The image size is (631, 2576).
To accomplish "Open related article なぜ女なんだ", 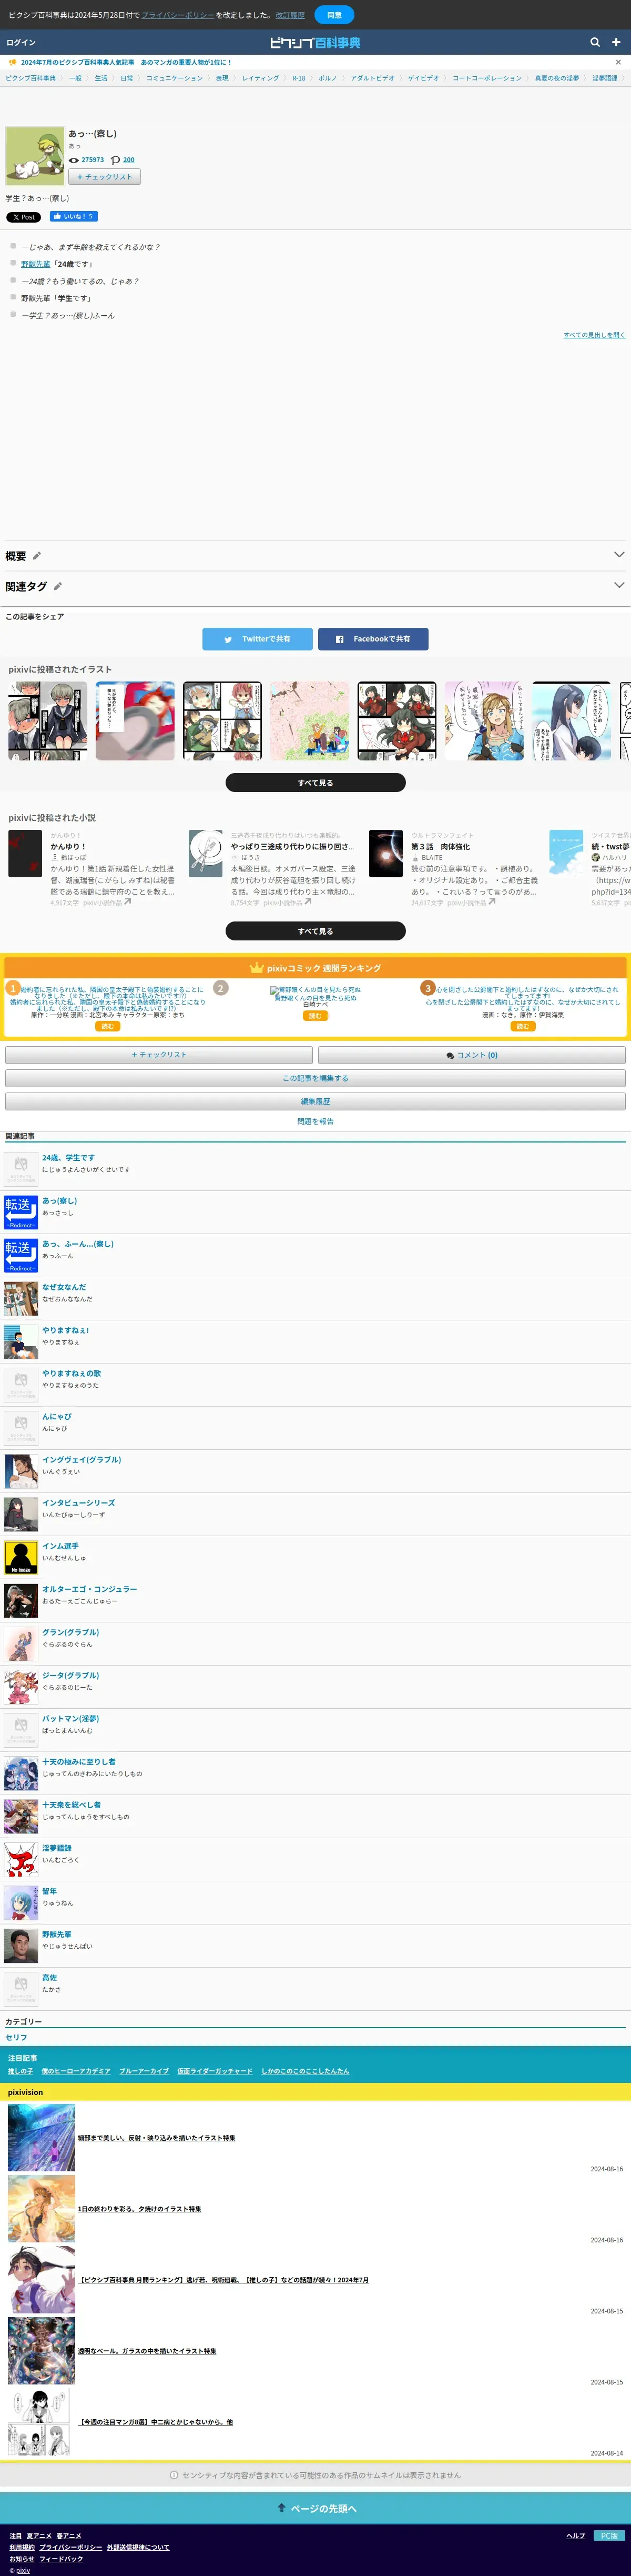I will [x=64, y=1287].
